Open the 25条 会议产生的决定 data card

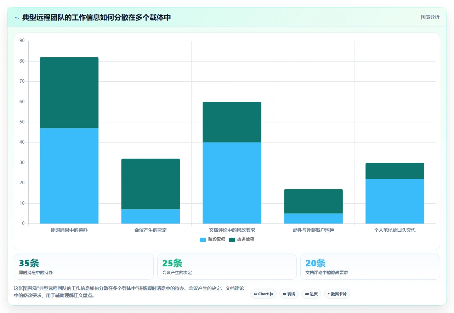coord(227,267)
